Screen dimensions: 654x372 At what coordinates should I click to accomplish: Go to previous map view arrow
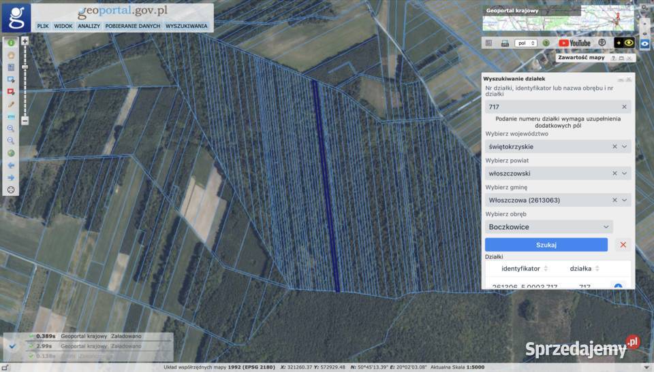pos(11,165)
